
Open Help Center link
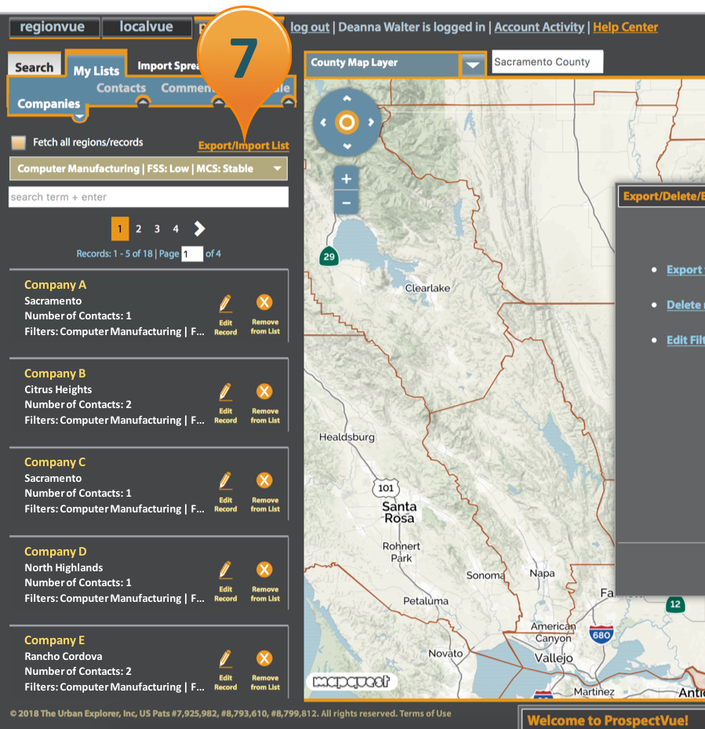pyautogui.click(x=625, y=27)
